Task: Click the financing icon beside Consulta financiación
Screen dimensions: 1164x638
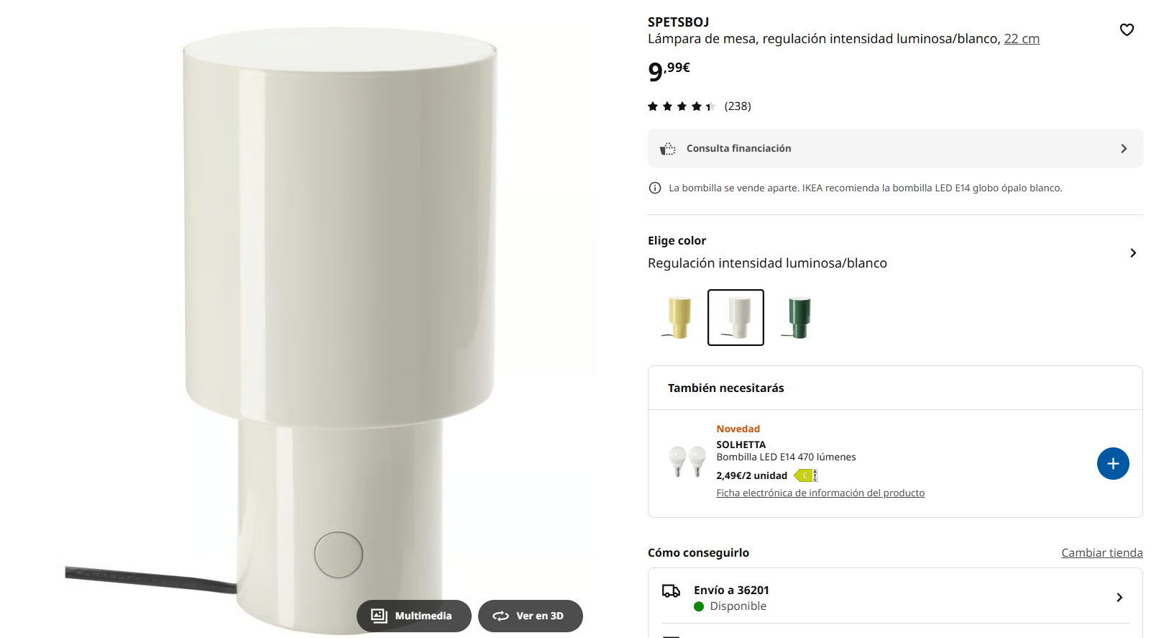Action: pos(668,148)
